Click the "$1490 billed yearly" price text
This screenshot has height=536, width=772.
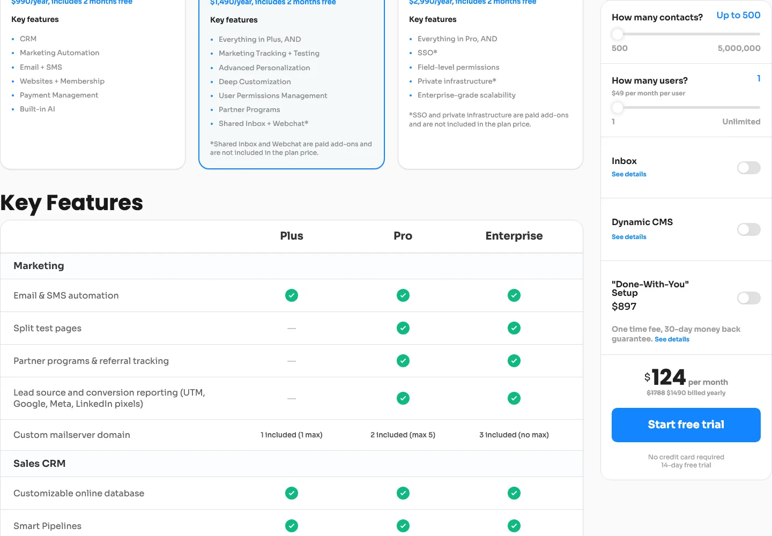696,393
